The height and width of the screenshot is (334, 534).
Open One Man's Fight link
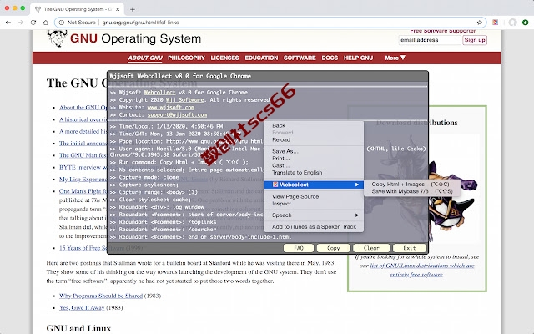83,191
